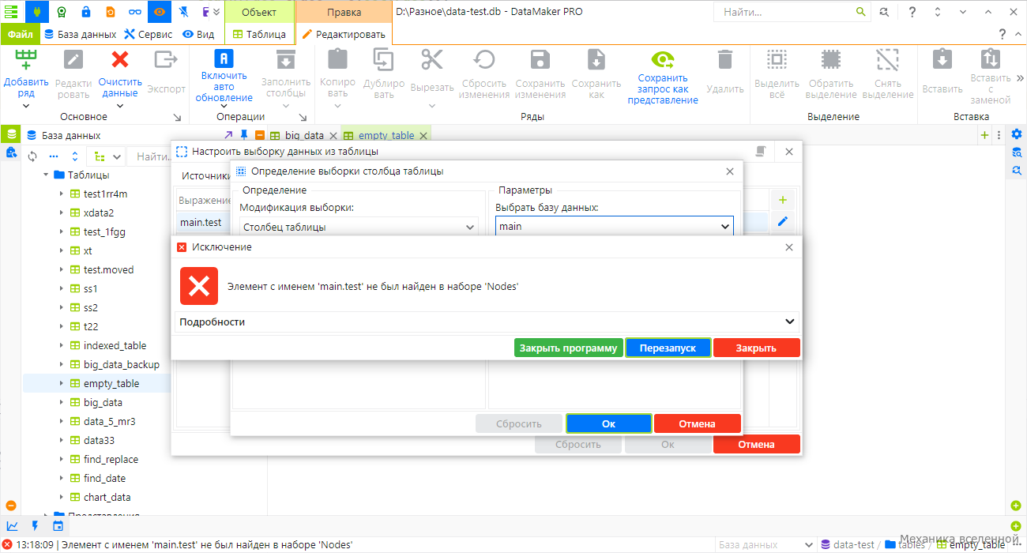This screenshot has width=1027, height=553.
Task: Click the blue glasses icon
Action: 135,12
